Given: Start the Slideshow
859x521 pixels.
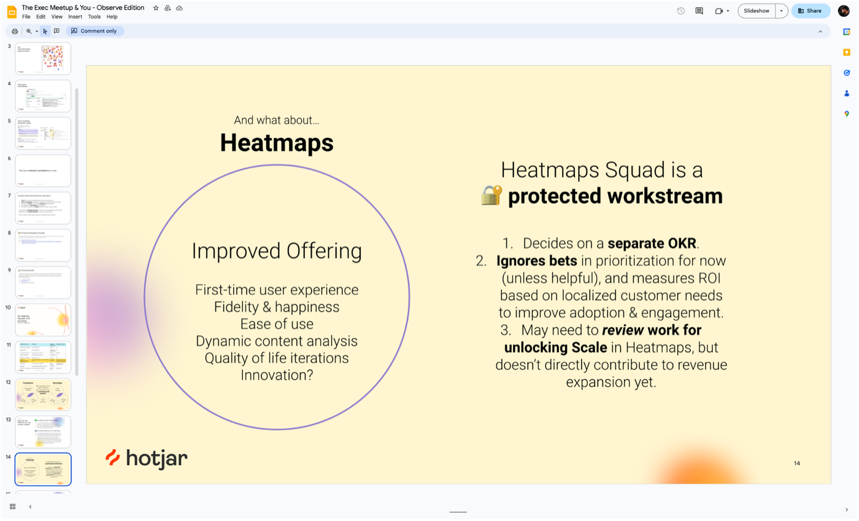Looking at the screenshot, I should coord(757,11).
